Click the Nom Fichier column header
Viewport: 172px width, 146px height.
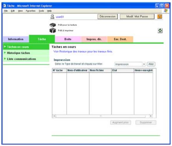pos(100,70)
